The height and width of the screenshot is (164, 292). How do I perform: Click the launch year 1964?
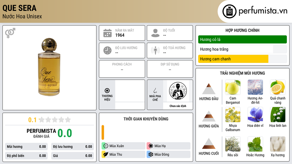point(120,35)
